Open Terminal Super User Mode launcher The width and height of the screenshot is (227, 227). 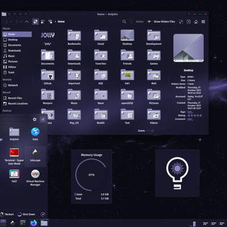(14, 156)
